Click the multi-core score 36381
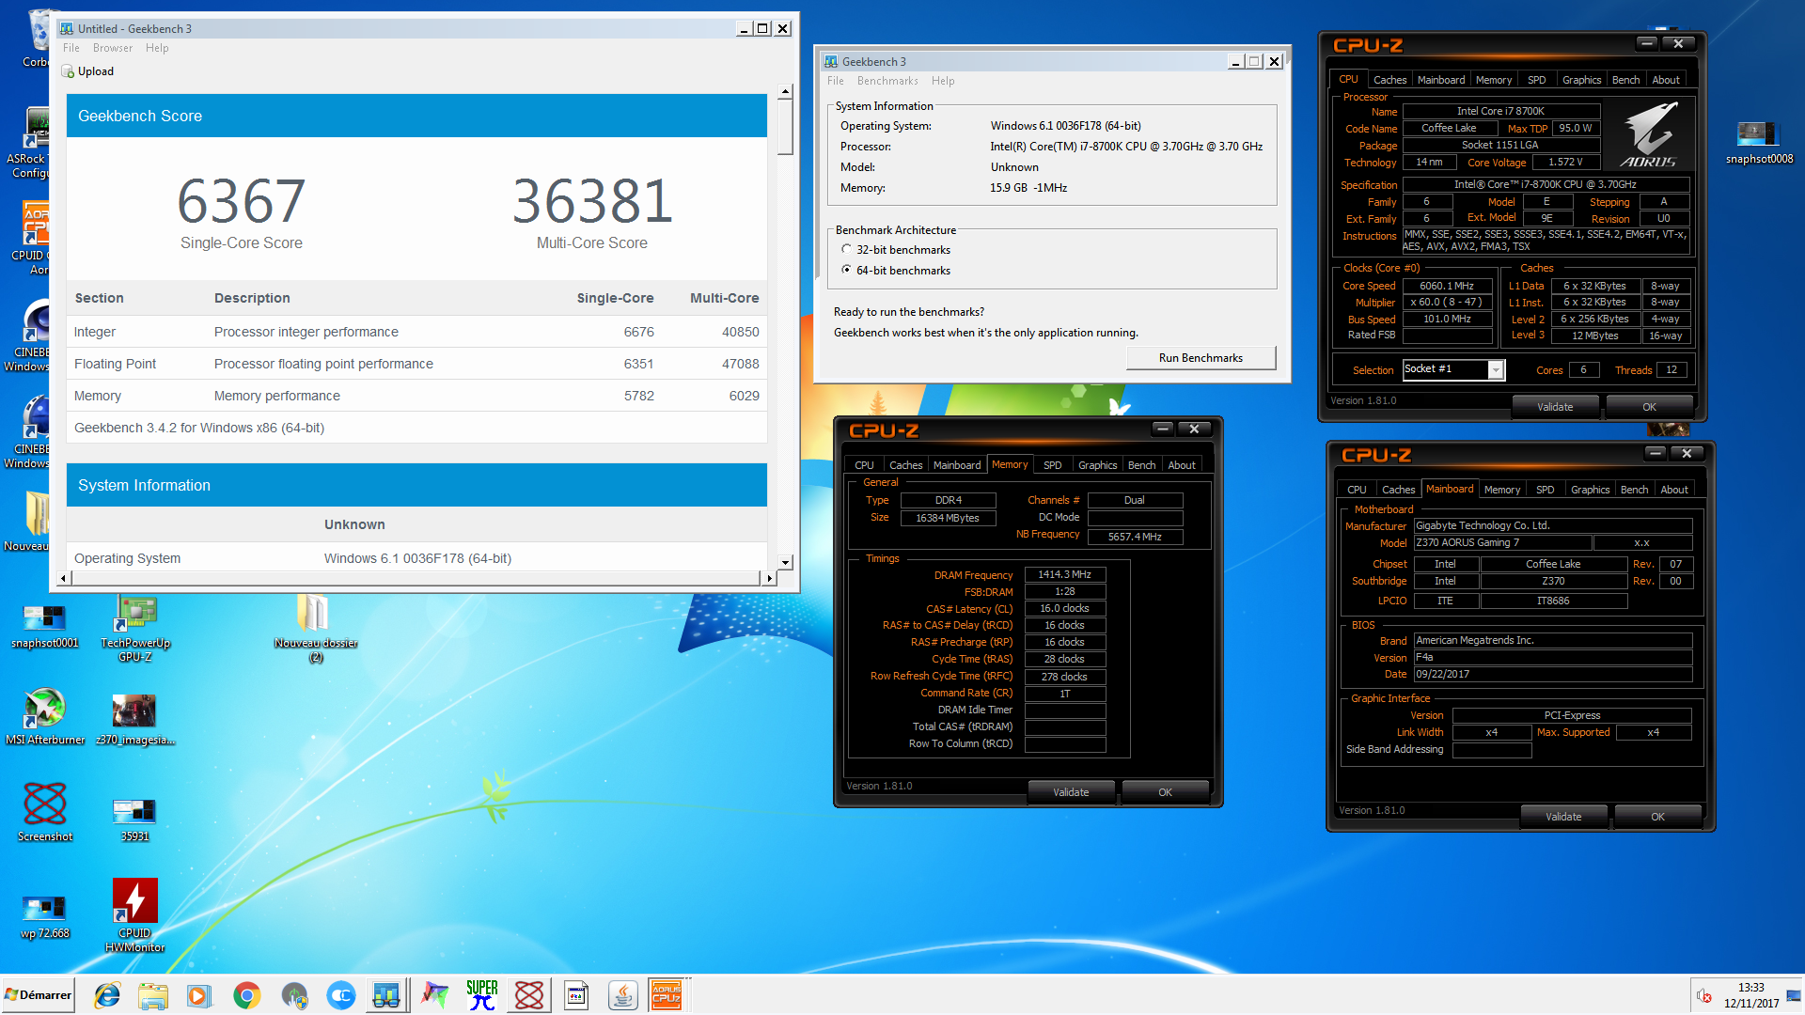The image size is (1805, 1015). tap(592, 201)
